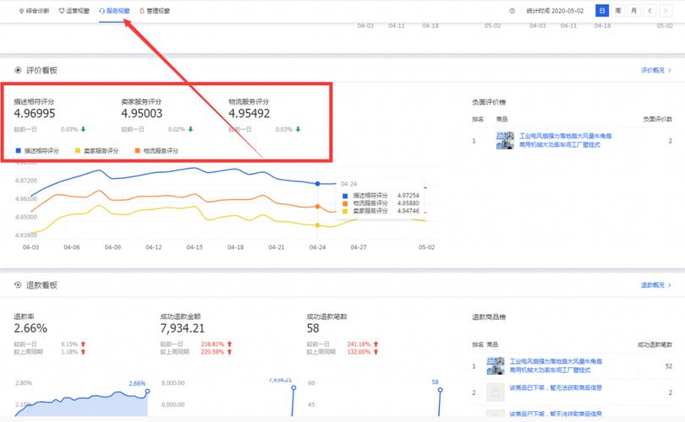The image size is (685, 422).
Task: Select the 日 time granularity button
Action: coord(601,11)
